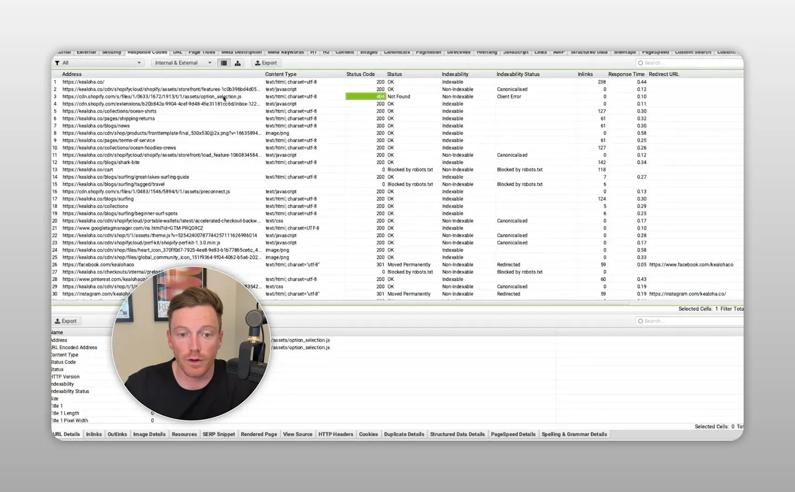Open the JavaScript tab
This screenshot has width=795, height=492.
pyautogui.click(x=516, y=52)
